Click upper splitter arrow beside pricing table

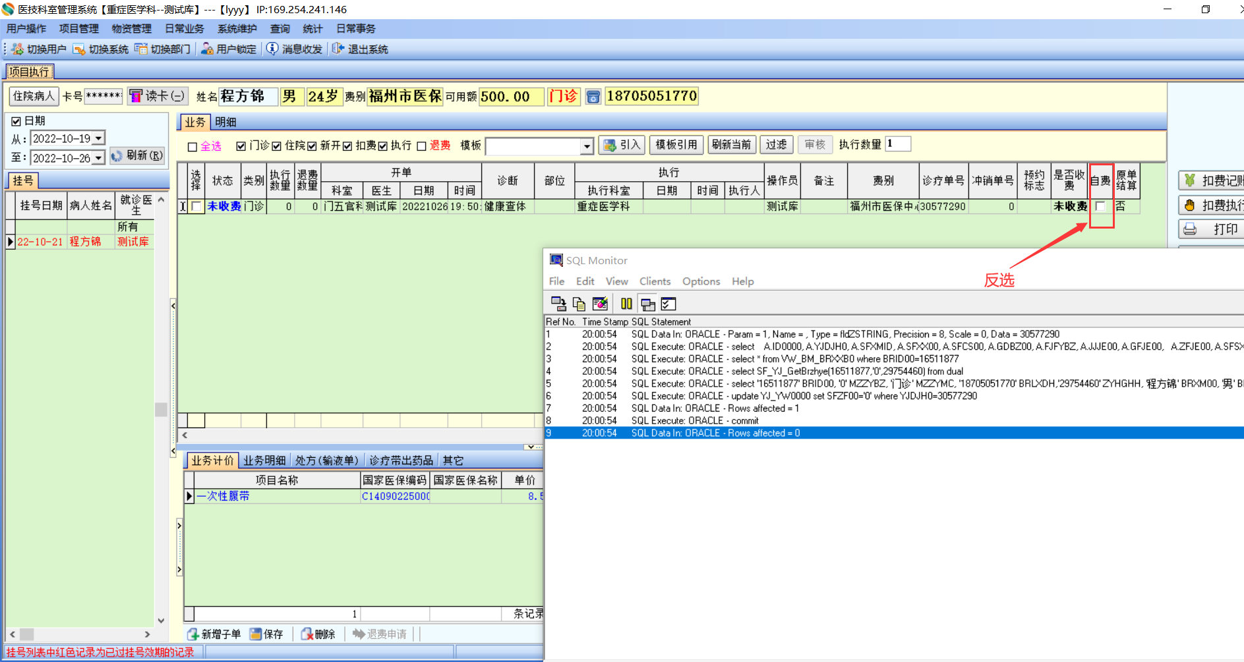point(179,526)
